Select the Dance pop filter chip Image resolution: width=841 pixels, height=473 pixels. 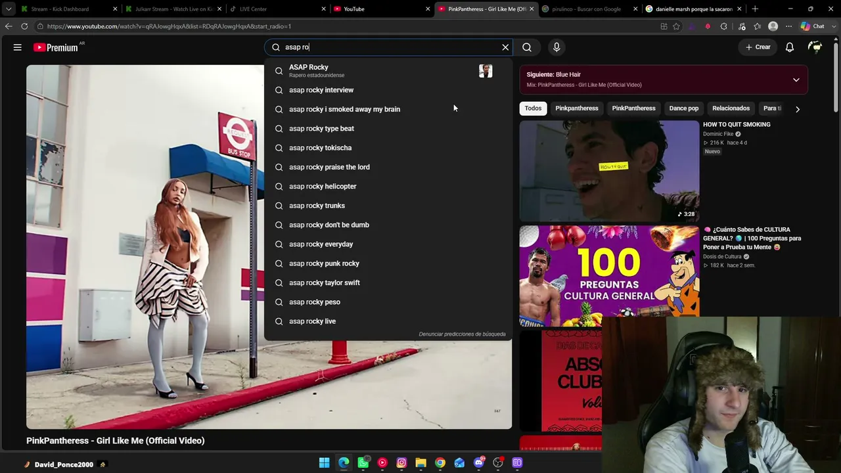(x=683, y=108)
